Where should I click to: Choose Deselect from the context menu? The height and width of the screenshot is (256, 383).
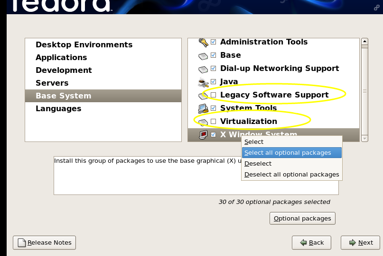coord(292,164)
